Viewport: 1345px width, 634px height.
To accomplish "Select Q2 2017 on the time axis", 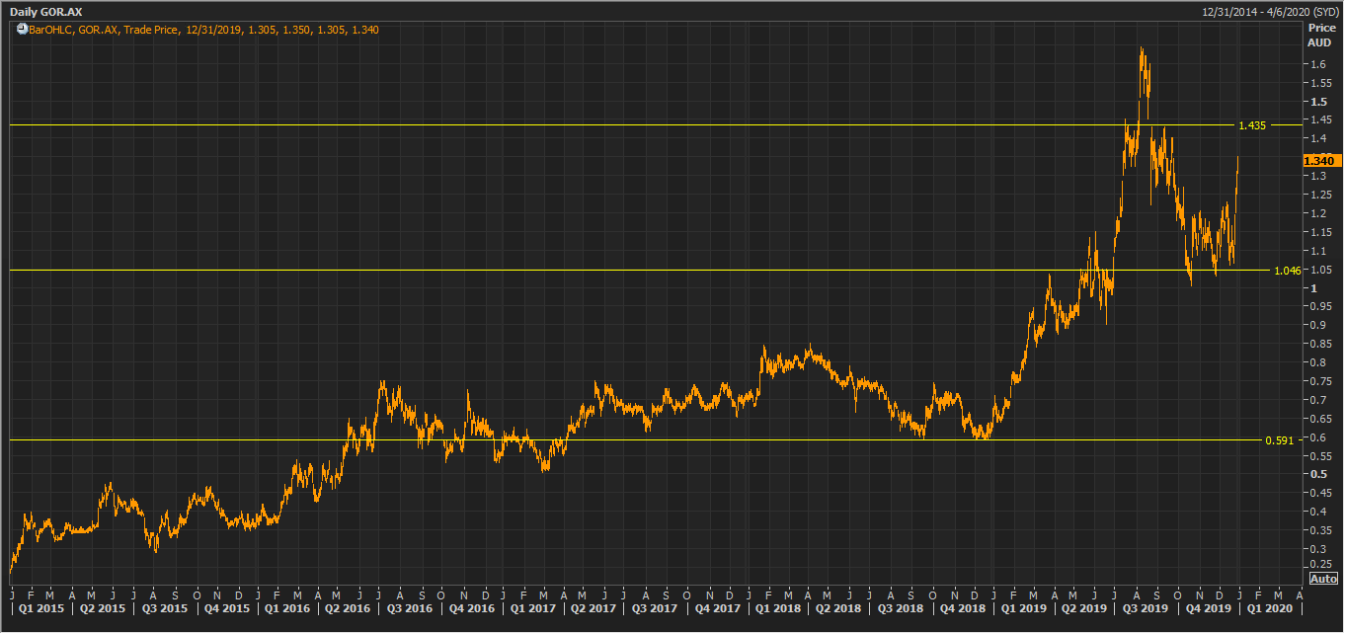I will click(593, 609).
